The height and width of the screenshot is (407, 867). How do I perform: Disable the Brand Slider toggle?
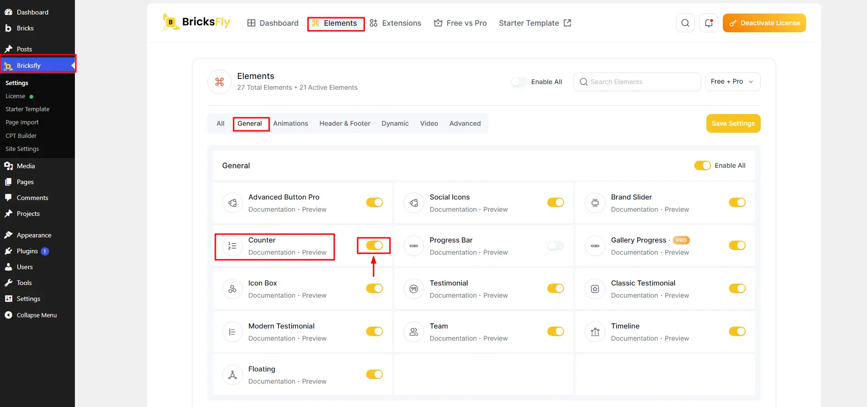tap(737, 202)
